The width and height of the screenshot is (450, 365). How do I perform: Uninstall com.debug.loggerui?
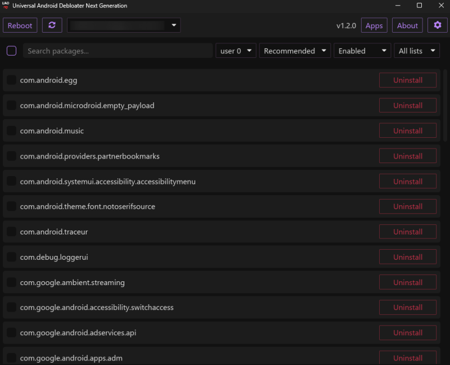[408, 257]
